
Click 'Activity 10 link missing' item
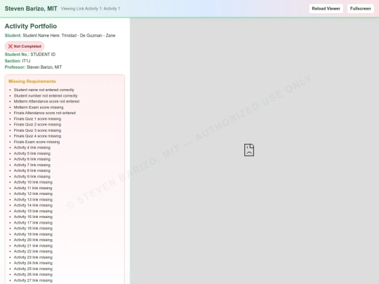pos(33,182)
